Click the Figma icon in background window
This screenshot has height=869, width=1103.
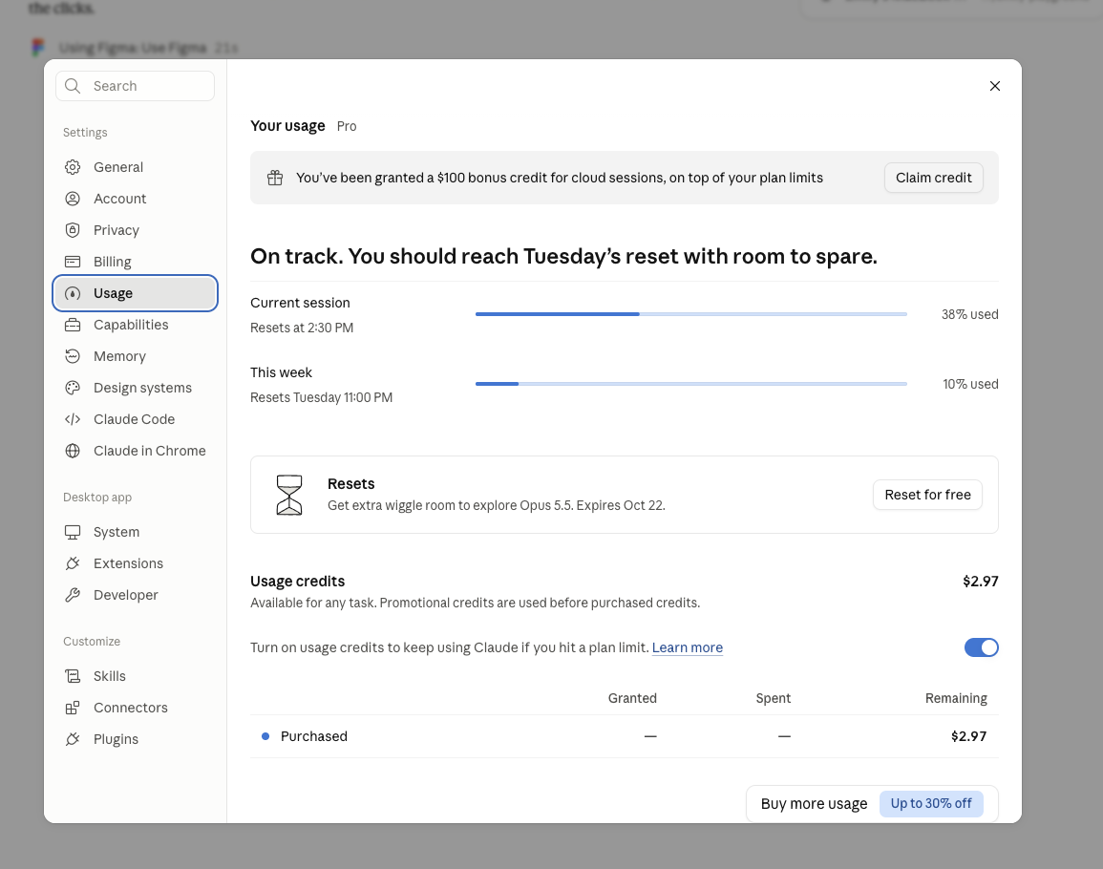[38, 47]
